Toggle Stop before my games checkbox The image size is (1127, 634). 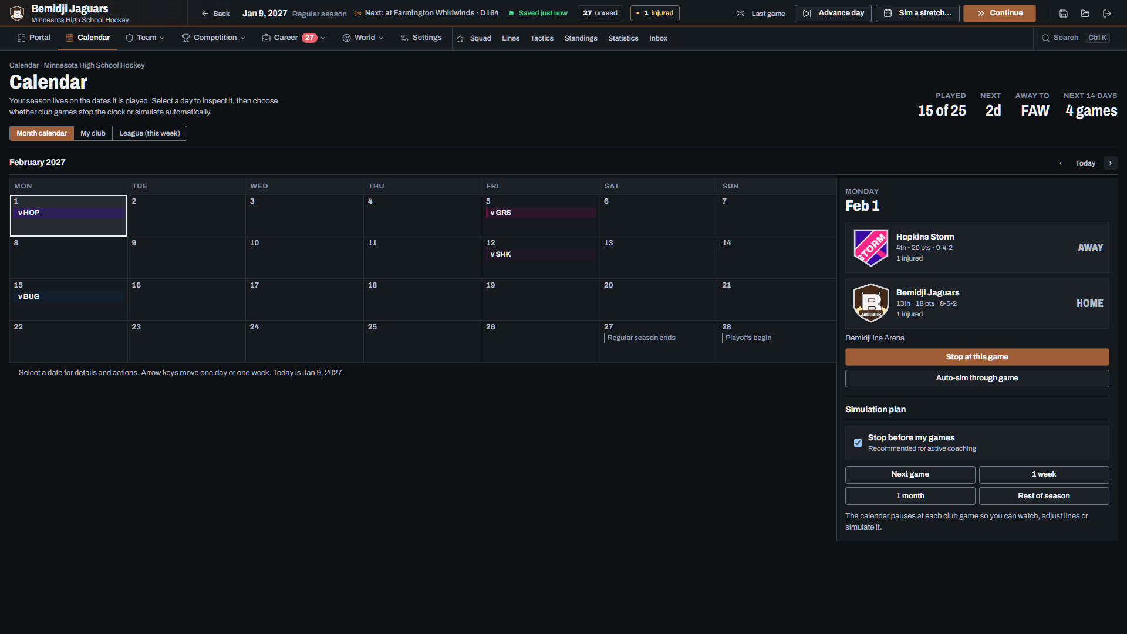pos(858,443)
